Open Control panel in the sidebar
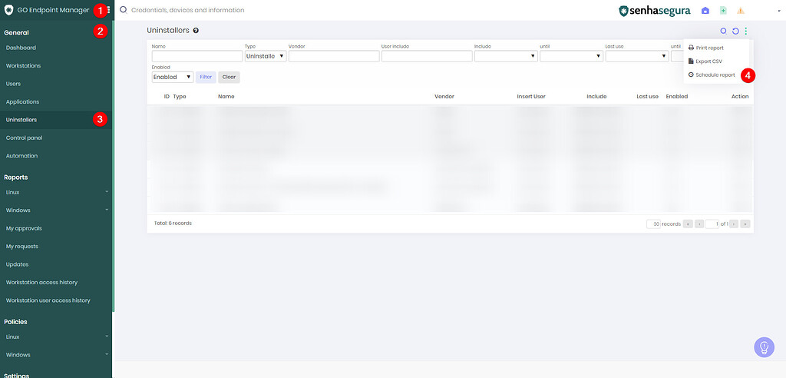 (24, 138)
